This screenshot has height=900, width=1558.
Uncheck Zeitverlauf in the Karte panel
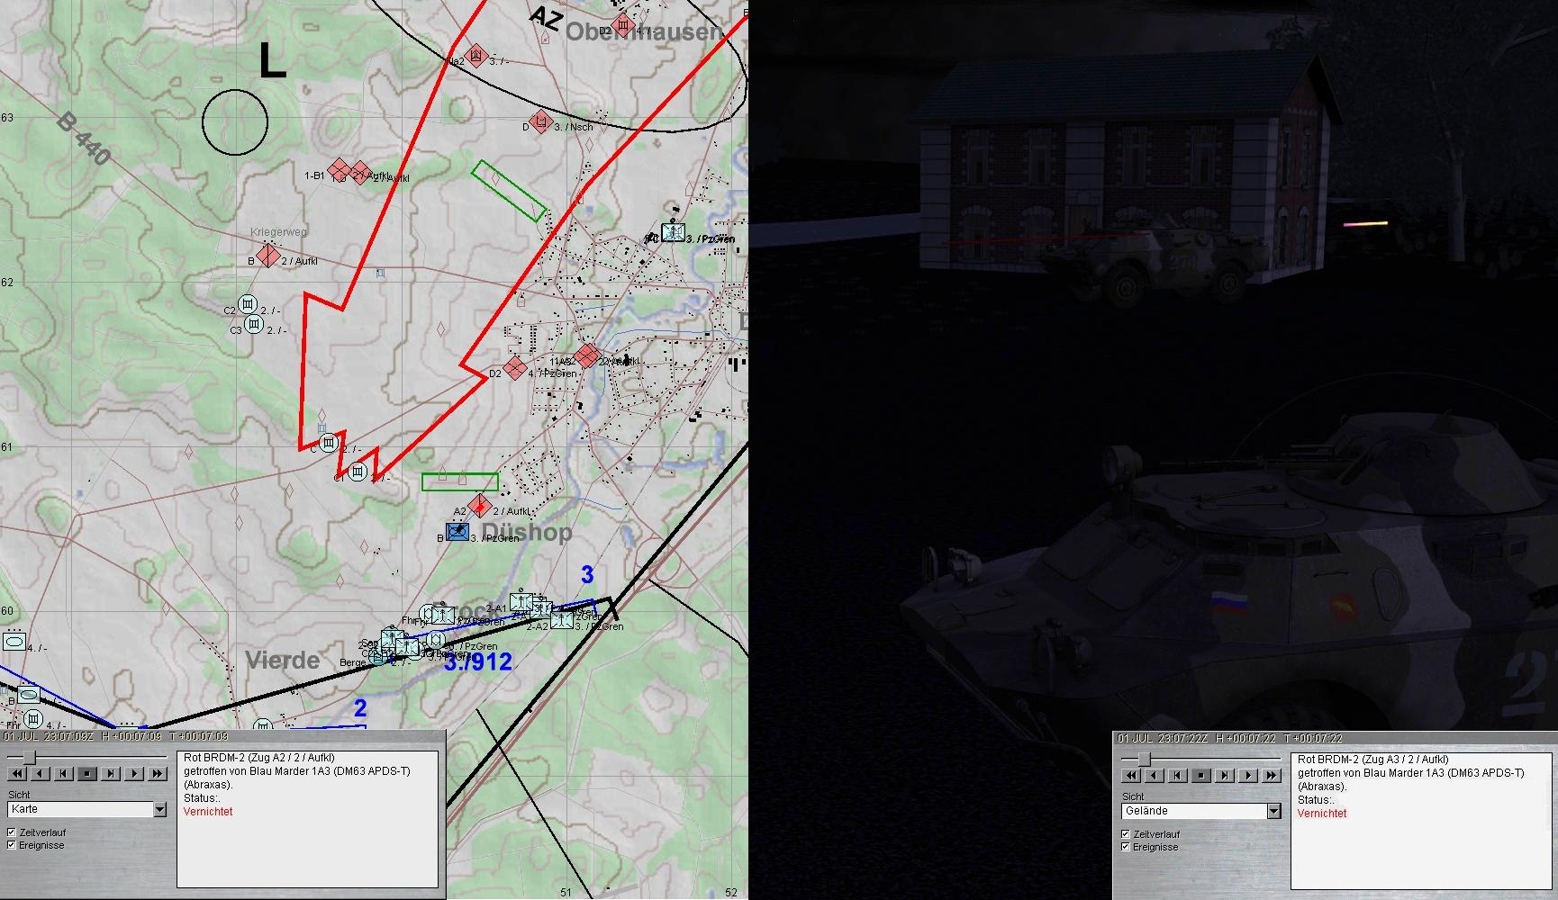[12, 832]
